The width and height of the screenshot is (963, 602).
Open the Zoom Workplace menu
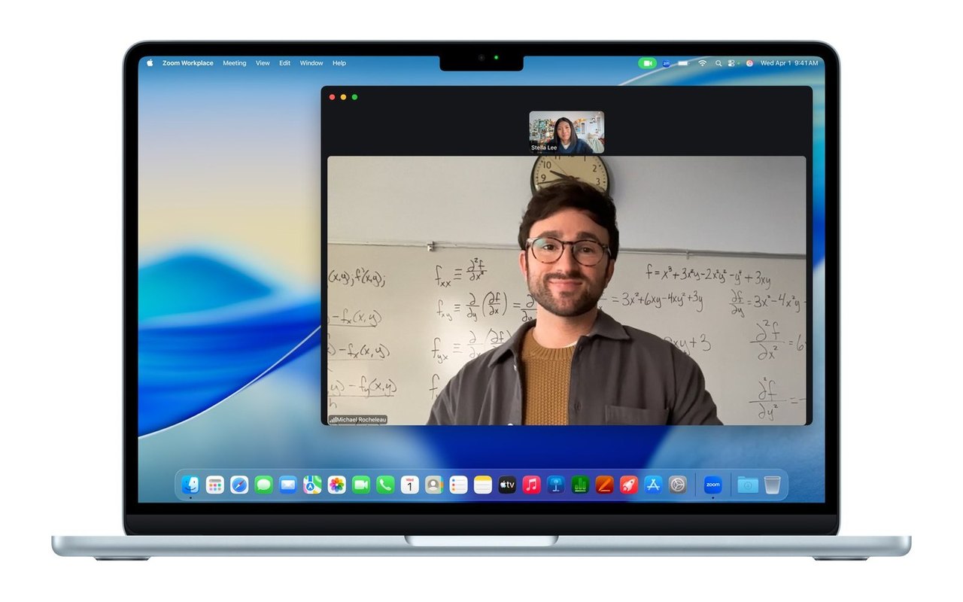click(x=188, y=63)
